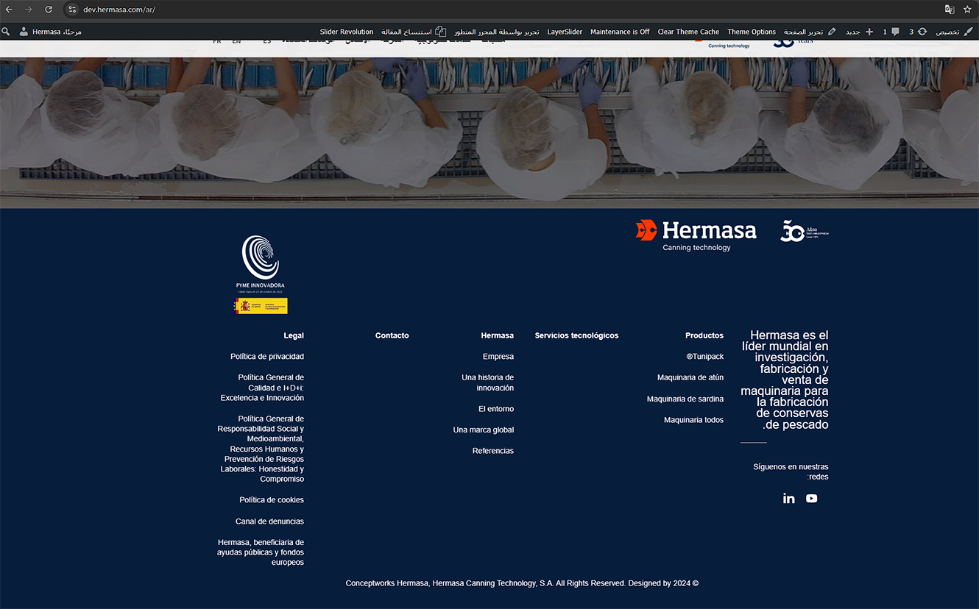Bookmark this page with the star icon
This screenshot has width=979, height=609.
coord(967,10)
